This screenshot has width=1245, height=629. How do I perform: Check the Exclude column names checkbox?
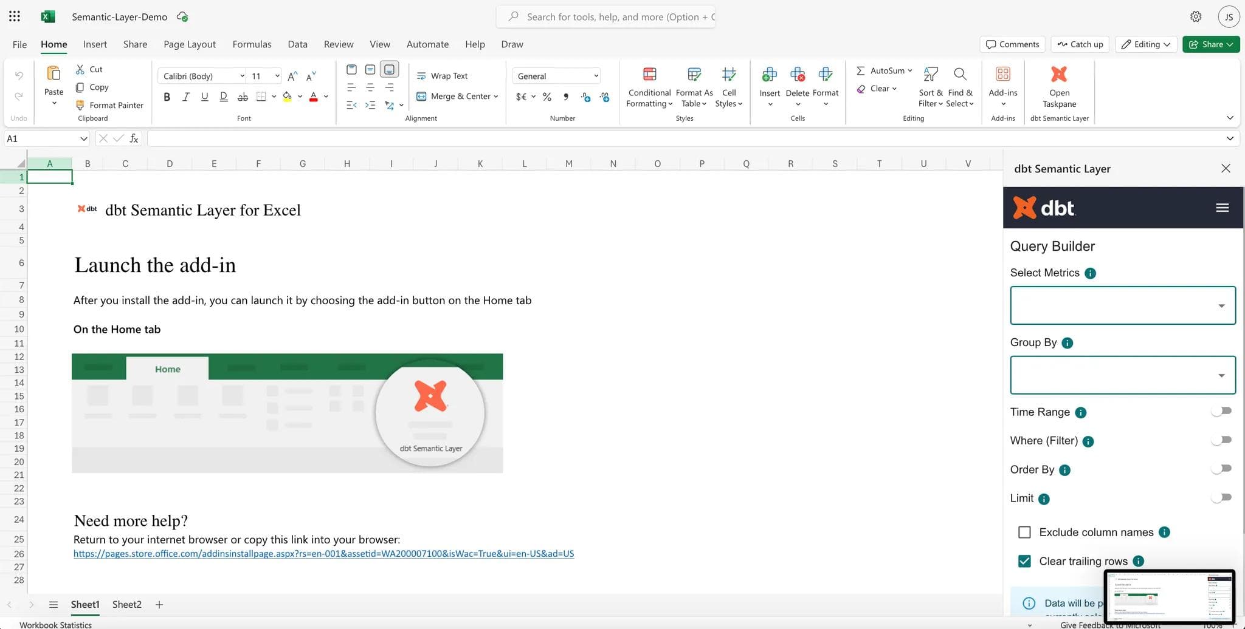[x=1024, y=532]
